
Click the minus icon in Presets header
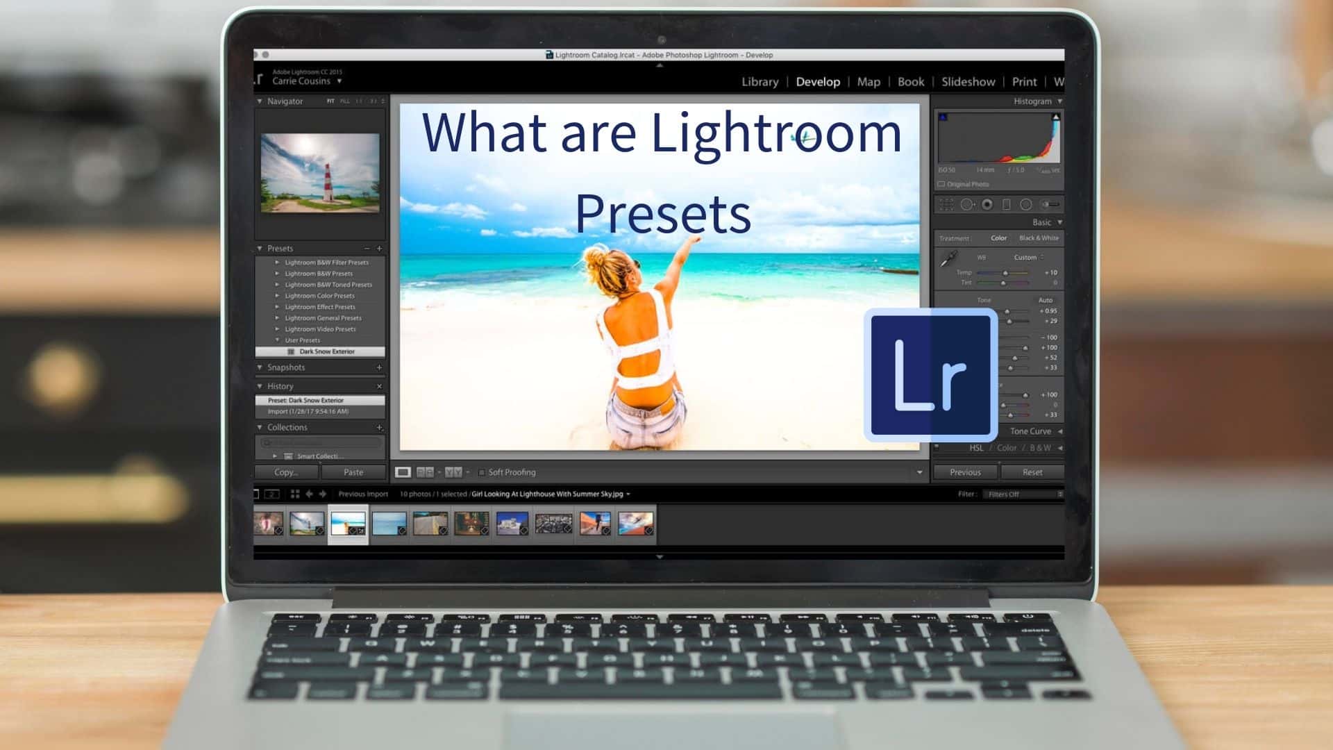(x=367, y=249)
